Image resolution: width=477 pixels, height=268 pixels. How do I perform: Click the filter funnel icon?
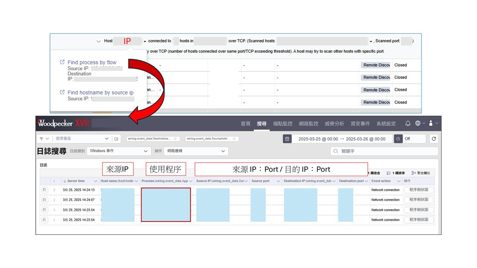[x=42, y=139]
